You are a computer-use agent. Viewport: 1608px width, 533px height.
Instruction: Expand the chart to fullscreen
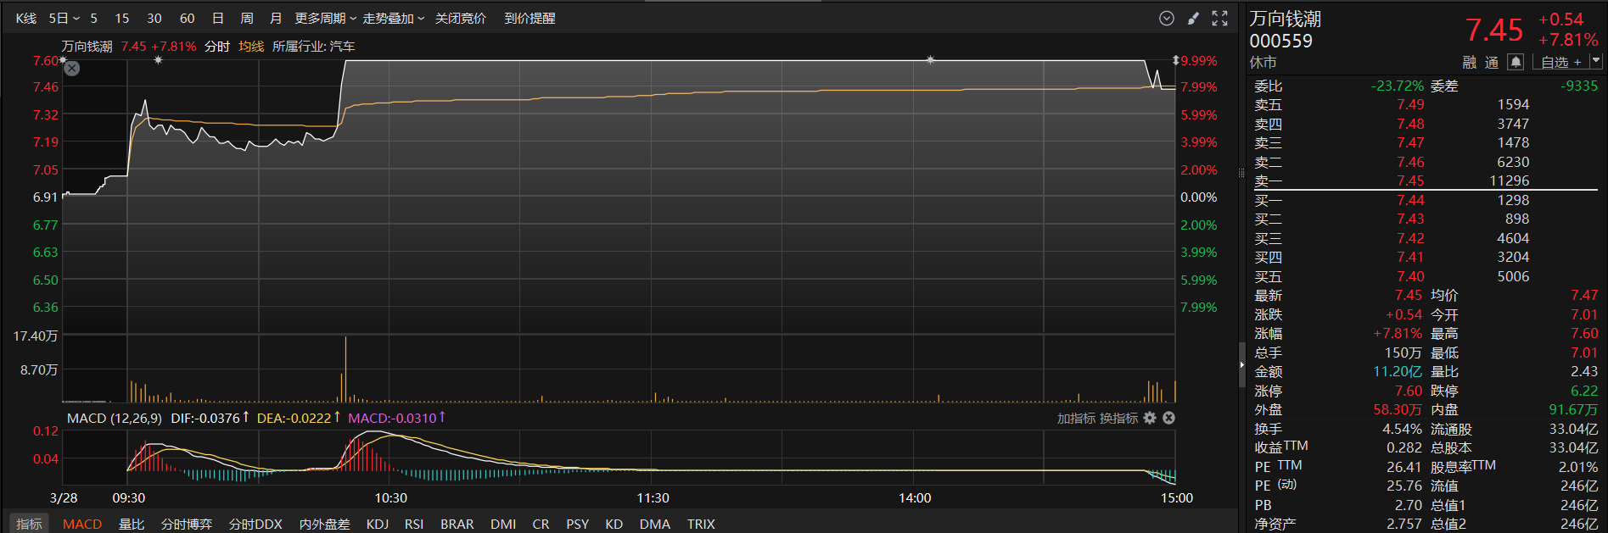(1219, 18)
